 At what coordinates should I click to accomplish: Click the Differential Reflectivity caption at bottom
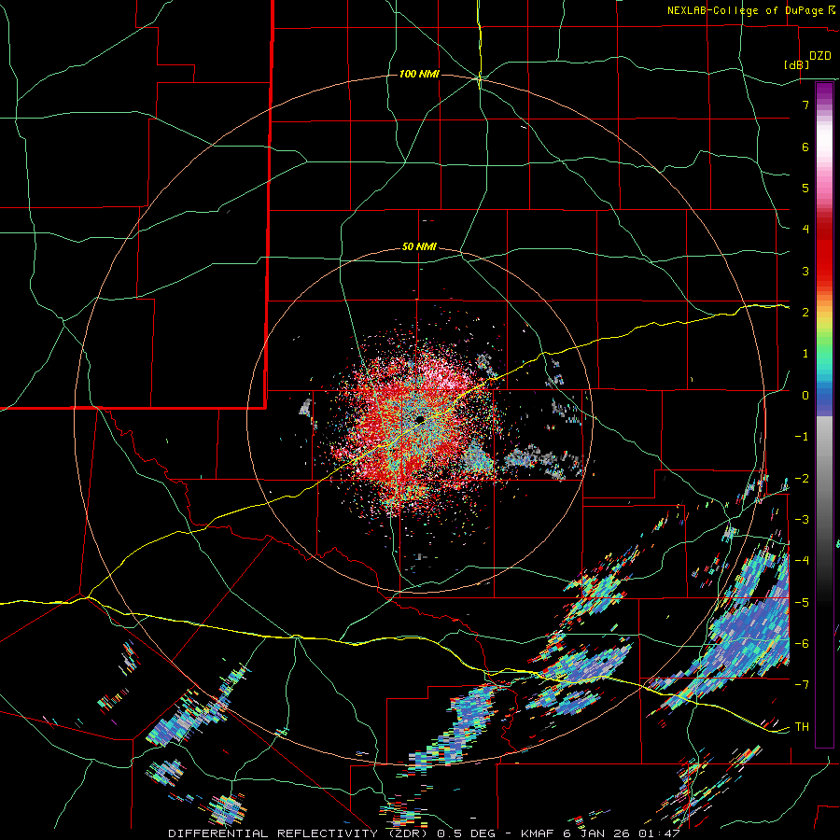424,833
